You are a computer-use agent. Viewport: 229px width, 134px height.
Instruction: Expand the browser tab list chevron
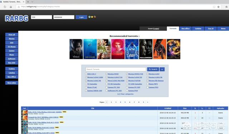point(32,2)
